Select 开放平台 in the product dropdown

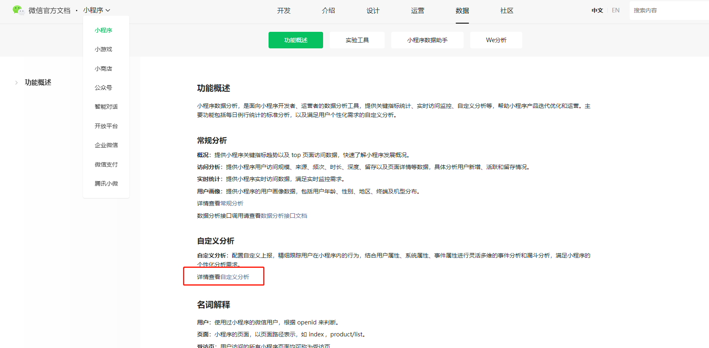pos(106,126)
